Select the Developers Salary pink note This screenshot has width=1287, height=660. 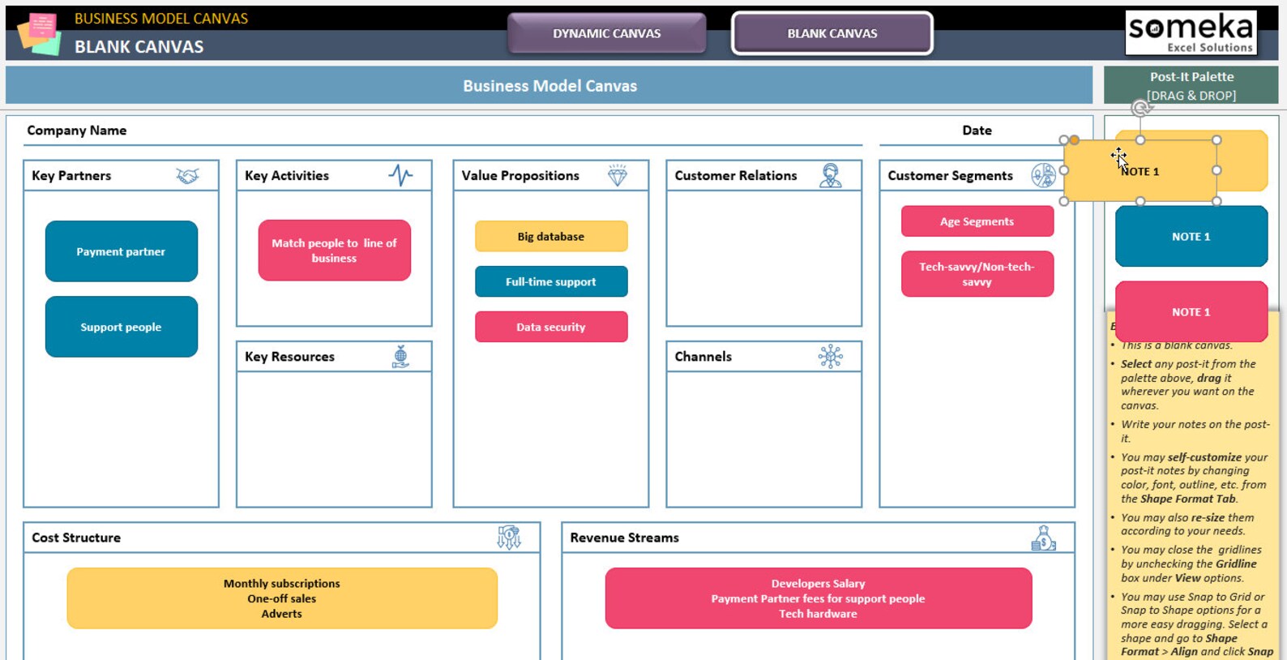(x=819, y=598)
